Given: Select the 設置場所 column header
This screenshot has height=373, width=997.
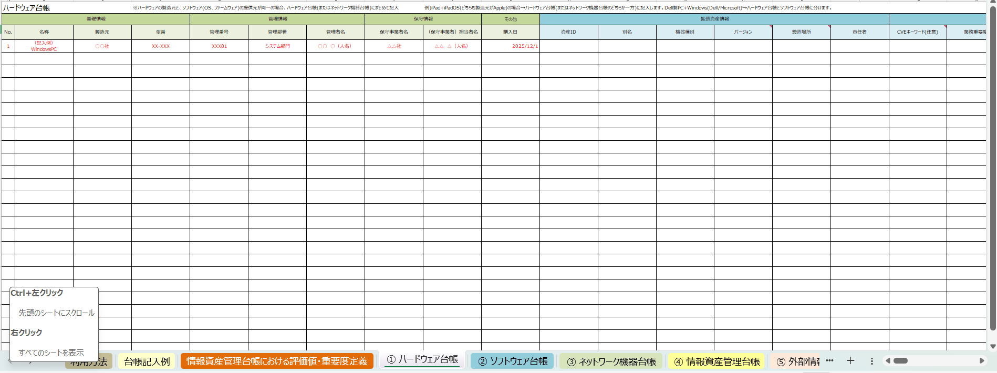Looking at the screenshot, I should click(802, 32).
